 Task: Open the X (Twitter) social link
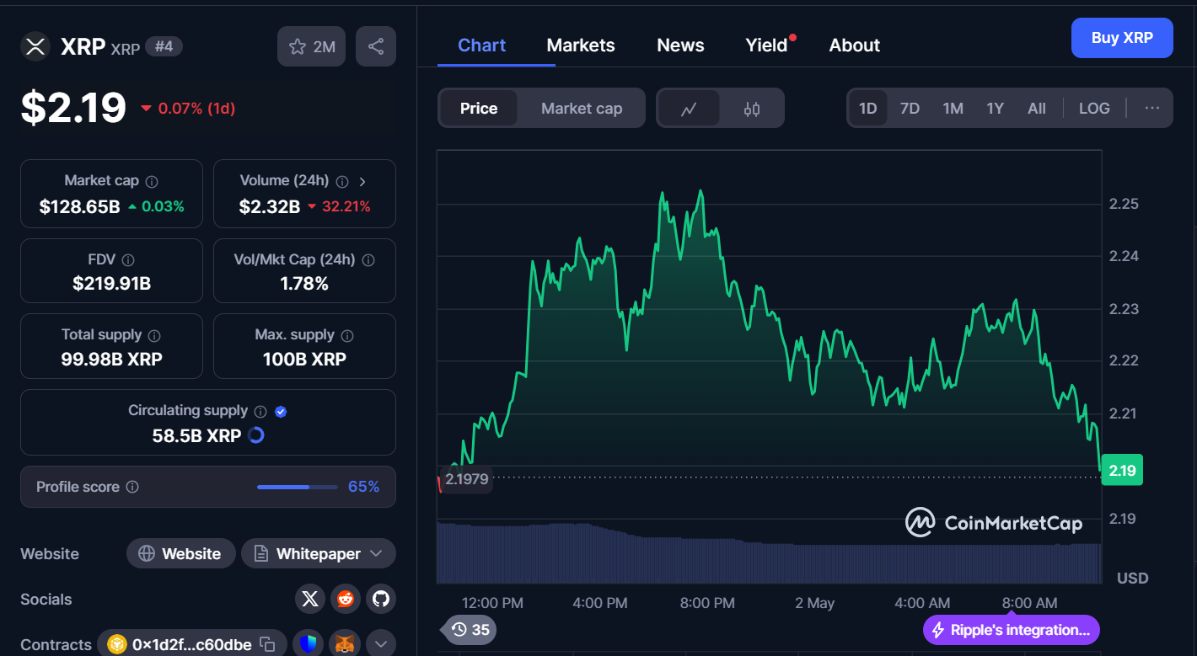coord(310,599)
